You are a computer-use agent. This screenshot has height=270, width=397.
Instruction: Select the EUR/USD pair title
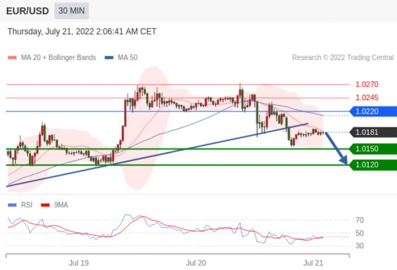pos(27,11)
